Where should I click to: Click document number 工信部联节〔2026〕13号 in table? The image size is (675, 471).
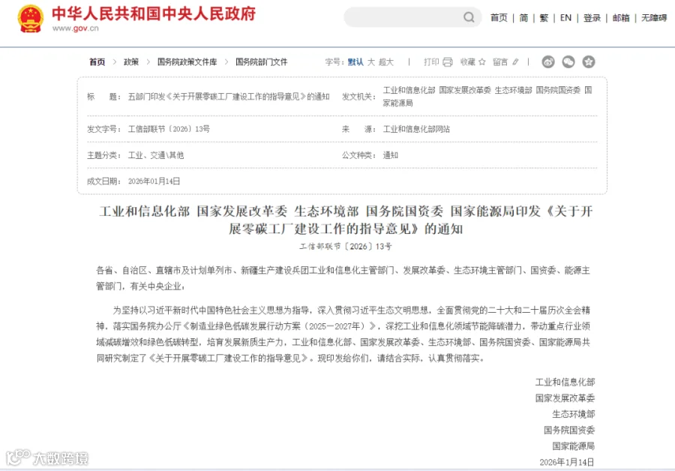[169, 129]
